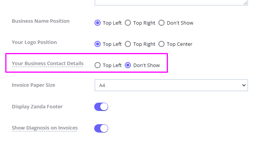This screenshot has height=142, width=253.
Task: Select Top Right for Your Logo Position
Action: click(x=128, y=44)
